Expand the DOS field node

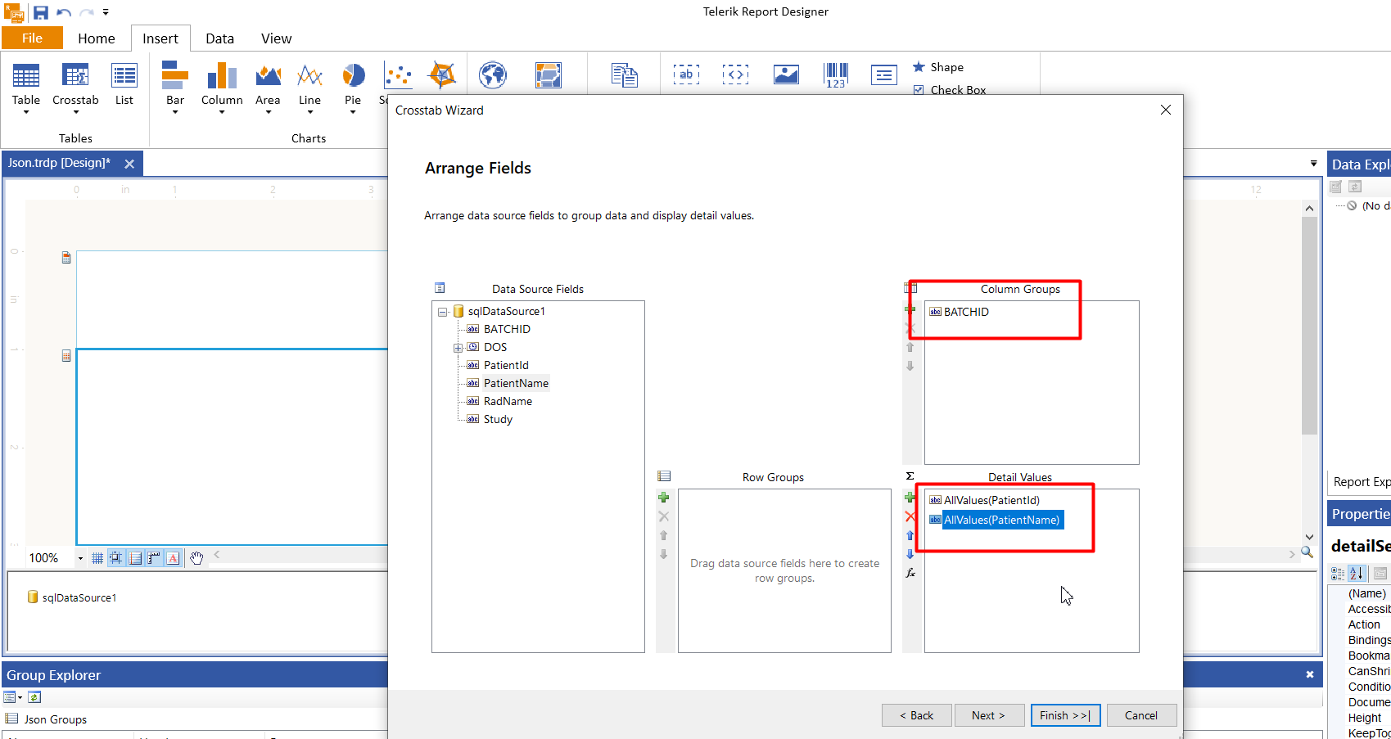click(458, 346)
